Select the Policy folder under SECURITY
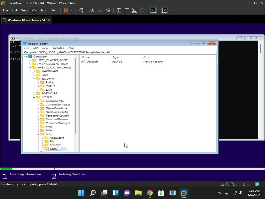265x199 pixels. 49,82
